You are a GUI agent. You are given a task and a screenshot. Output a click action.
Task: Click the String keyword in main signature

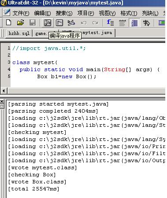115,69
